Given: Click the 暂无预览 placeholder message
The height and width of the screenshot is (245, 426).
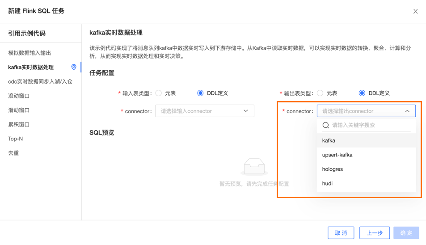Looking at the screenshot, I should click(x=254, y=184).
